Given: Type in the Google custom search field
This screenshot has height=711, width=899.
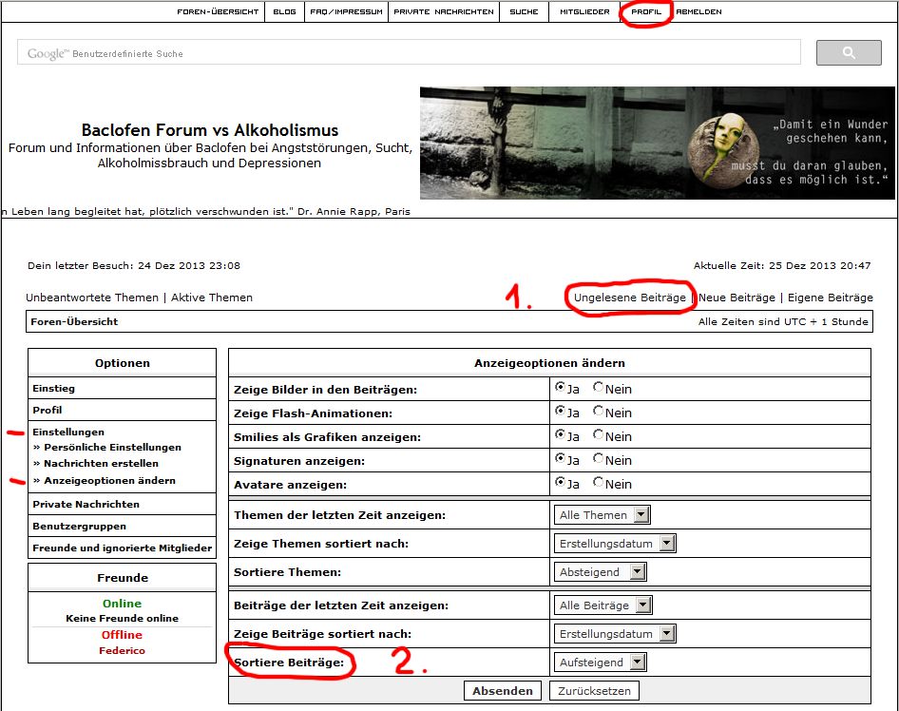Looking at the screenshot, I should pos(409,53).
